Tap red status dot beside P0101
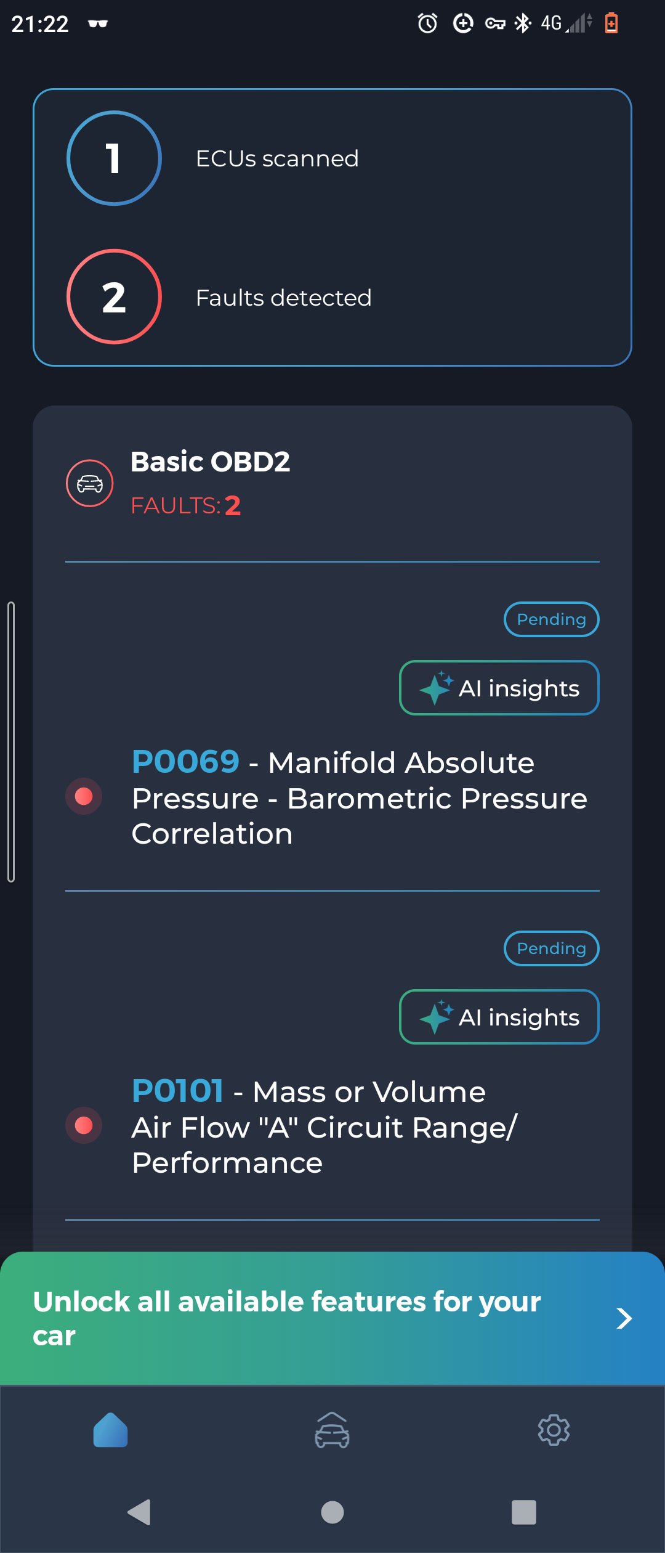 pos(84,1125)
